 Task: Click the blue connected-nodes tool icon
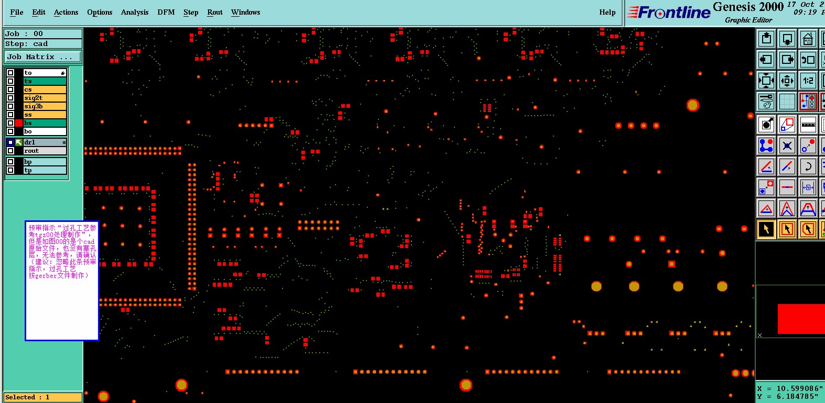click(766, 145)
